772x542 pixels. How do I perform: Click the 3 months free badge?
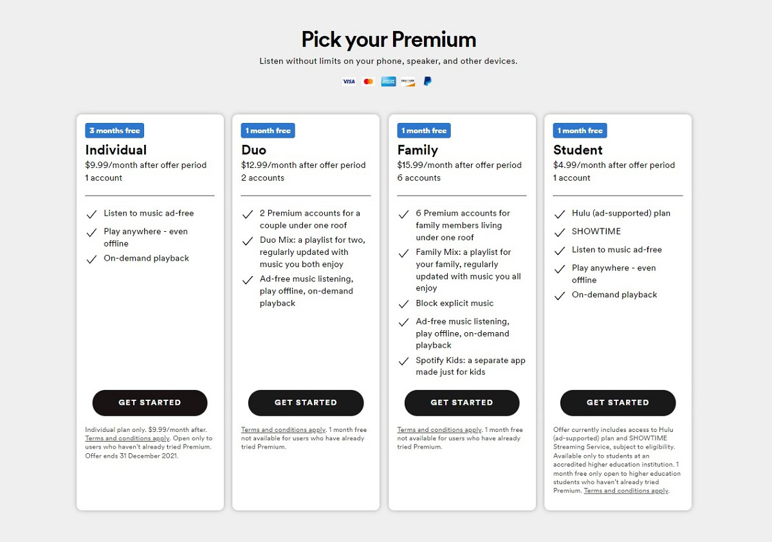tap(115, 131)
